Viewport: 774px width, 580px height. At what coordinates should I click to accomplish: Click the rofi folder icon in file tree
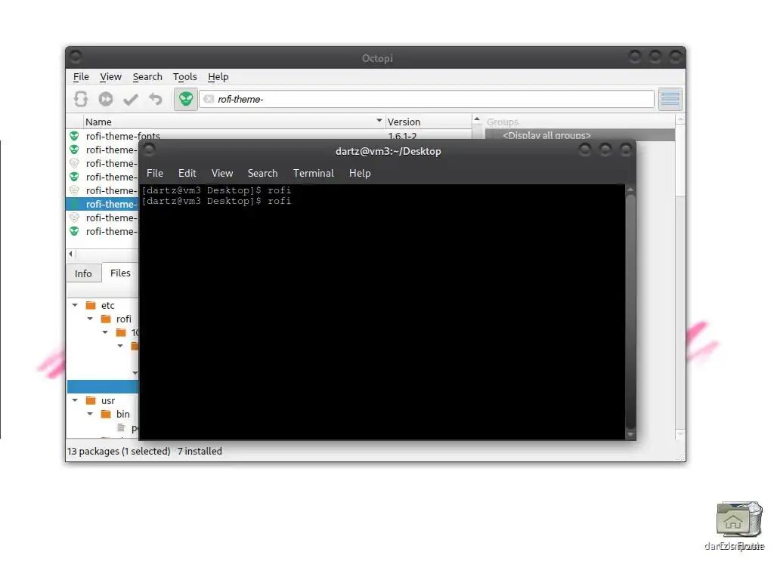click(x=106, y=319)
